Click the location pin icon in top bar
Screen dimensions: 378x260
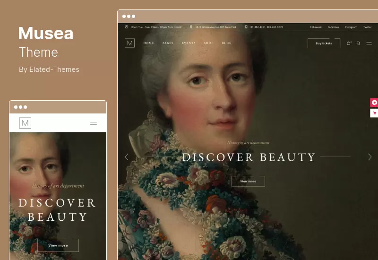coord(191,27)
